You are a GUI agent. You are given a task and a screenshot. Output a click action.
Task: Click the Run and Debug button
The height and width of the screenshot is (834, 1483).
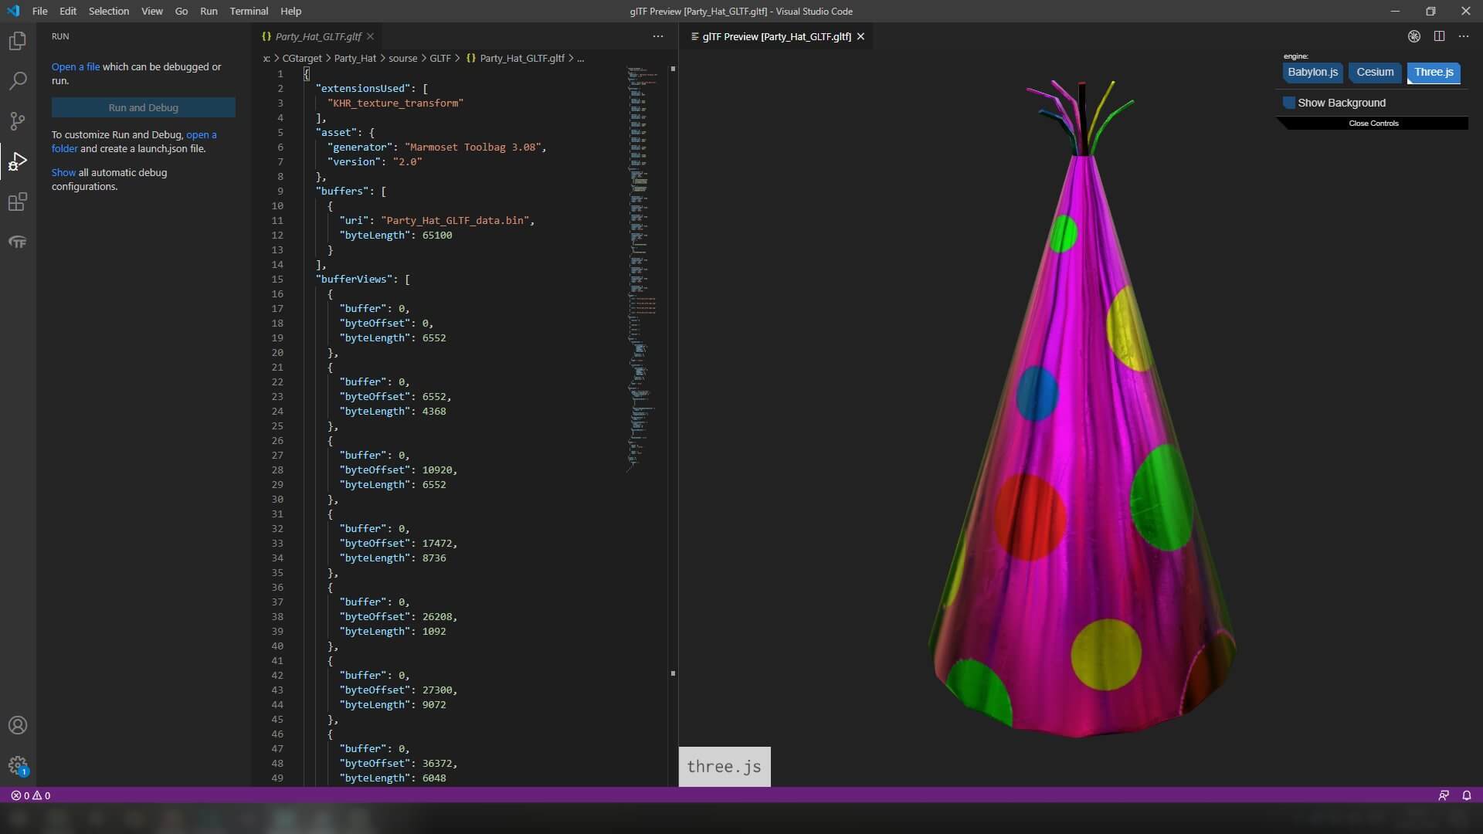(143, 108)
